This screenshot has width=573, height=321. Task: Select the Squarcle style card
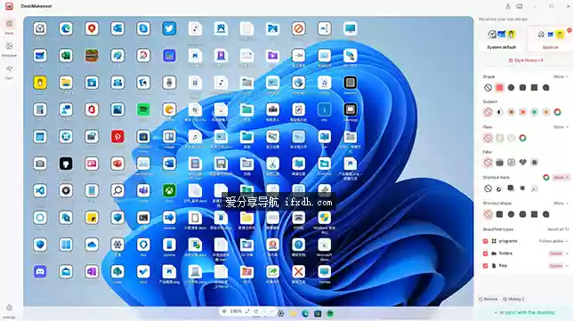[x=550, y=39]
